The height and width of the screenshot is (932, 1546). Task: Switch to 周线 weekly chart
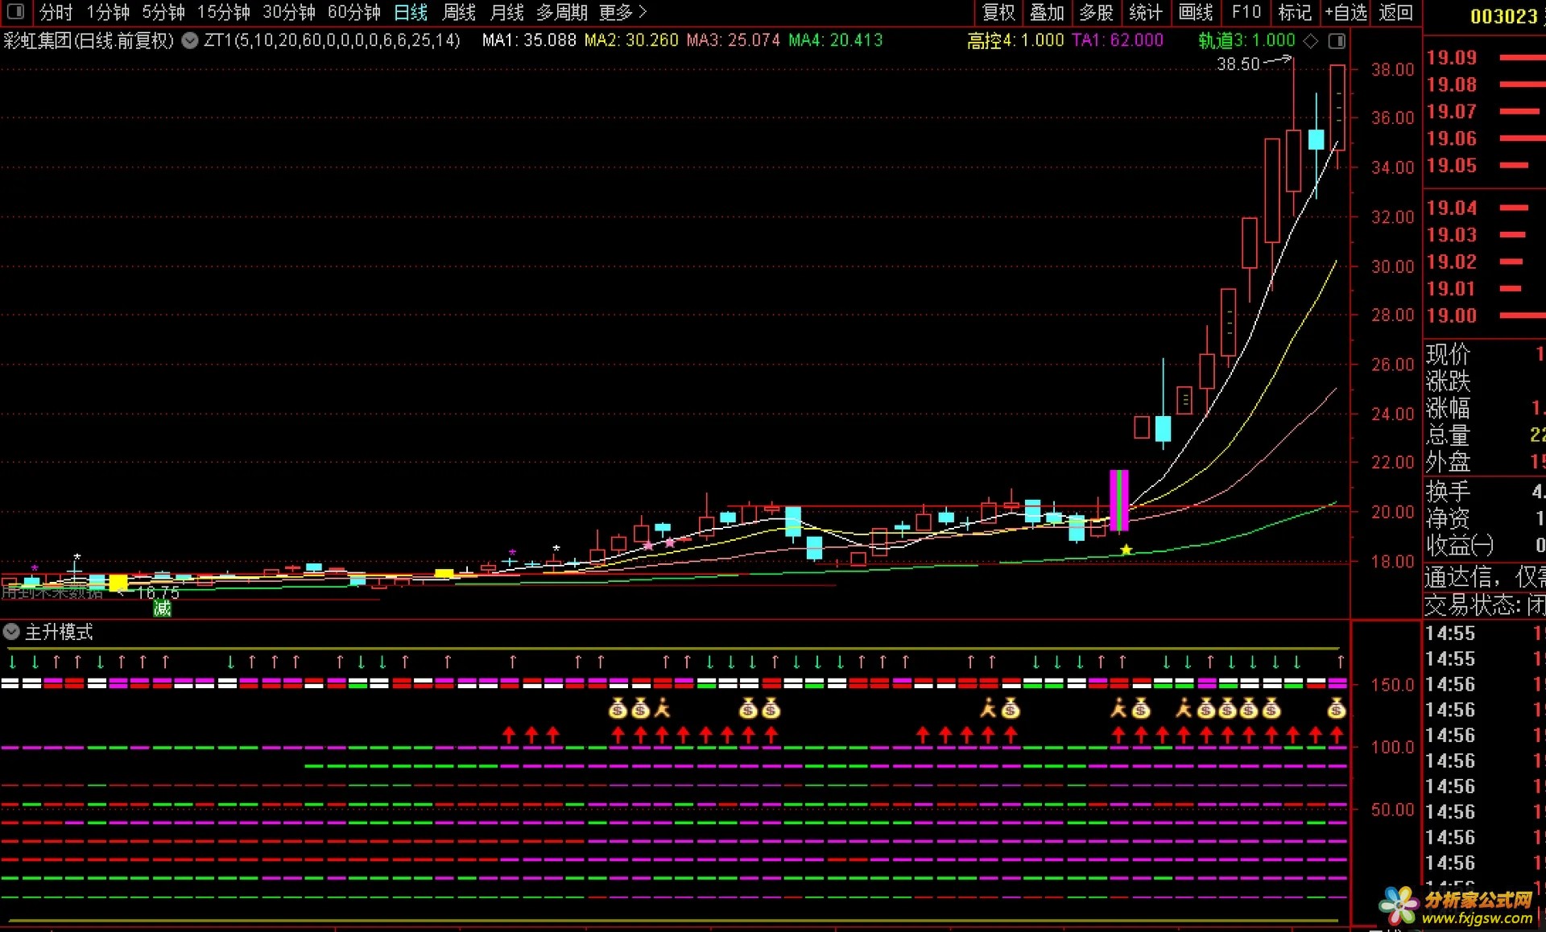click(459, 12)
